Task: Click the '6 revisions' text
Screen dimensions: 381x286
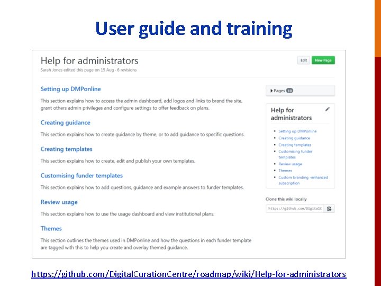Action: (127, 70)
